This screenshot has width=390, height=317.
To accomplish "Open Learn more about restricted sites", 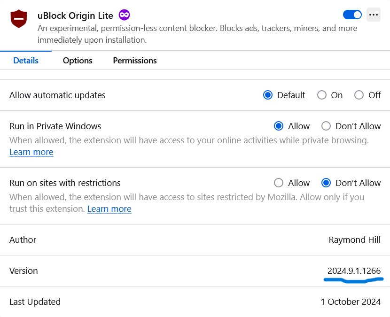I will tap(109, 209).
